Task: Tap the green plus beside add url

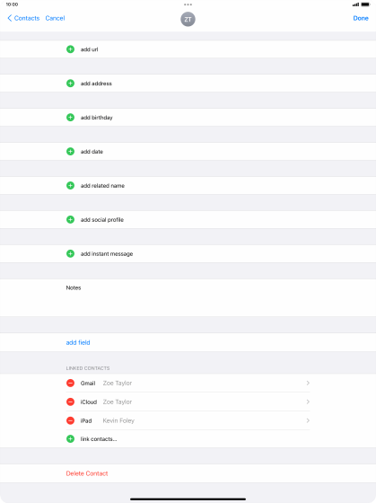Action: click(x=70, y=49)
